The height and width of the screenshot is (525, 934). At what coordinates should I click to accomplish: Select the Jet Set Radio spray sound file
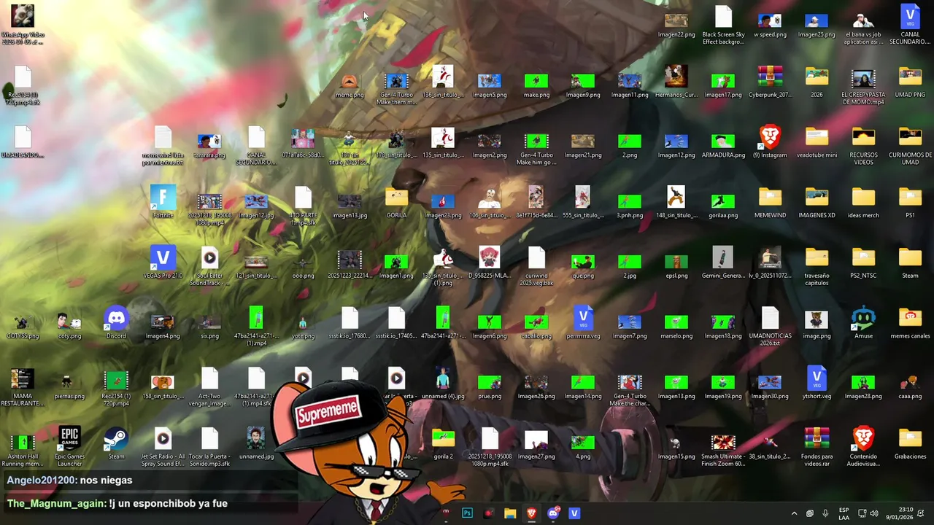[163, 446]
